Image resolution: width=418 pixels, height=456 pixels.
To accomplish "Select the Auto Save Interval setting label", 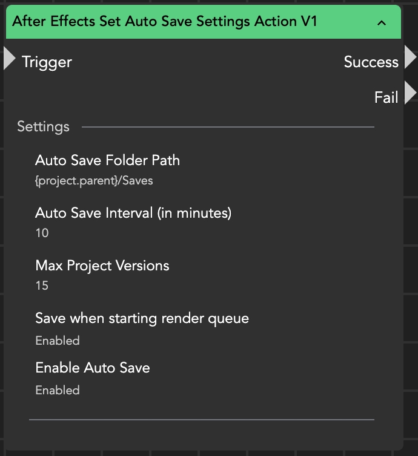I will pos(133,213).
